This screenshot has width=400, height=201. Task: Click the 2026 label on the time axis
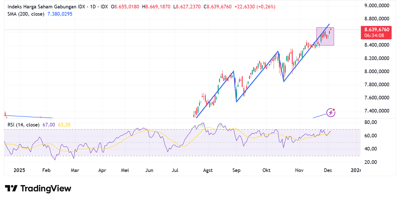click(x=356, y=170)
